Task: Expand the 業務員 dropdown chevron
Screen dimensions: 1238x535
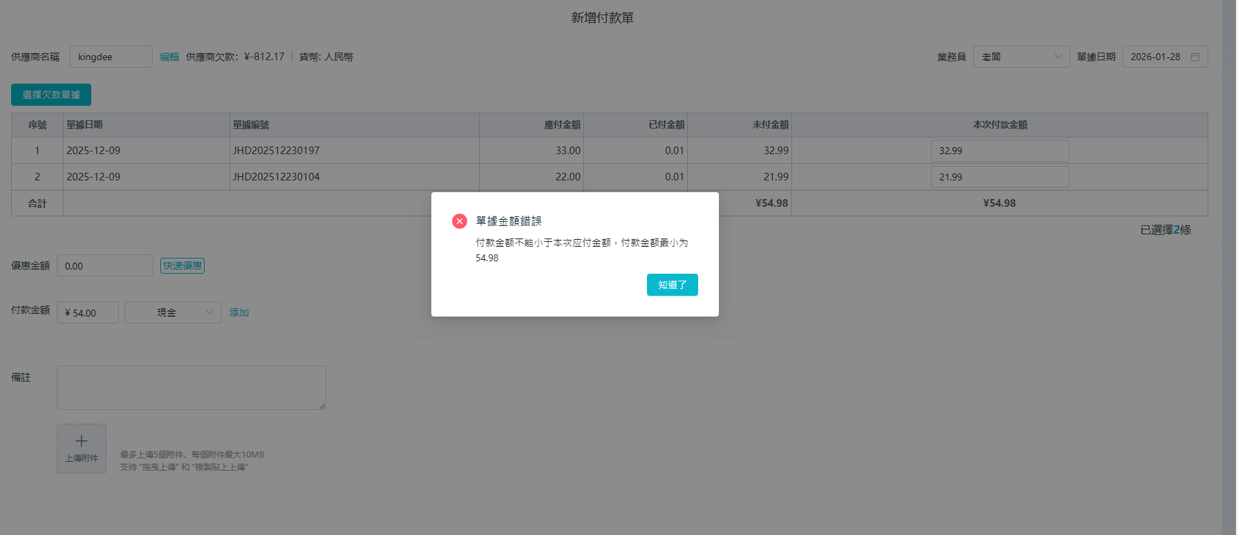Action: [1058, 57]
